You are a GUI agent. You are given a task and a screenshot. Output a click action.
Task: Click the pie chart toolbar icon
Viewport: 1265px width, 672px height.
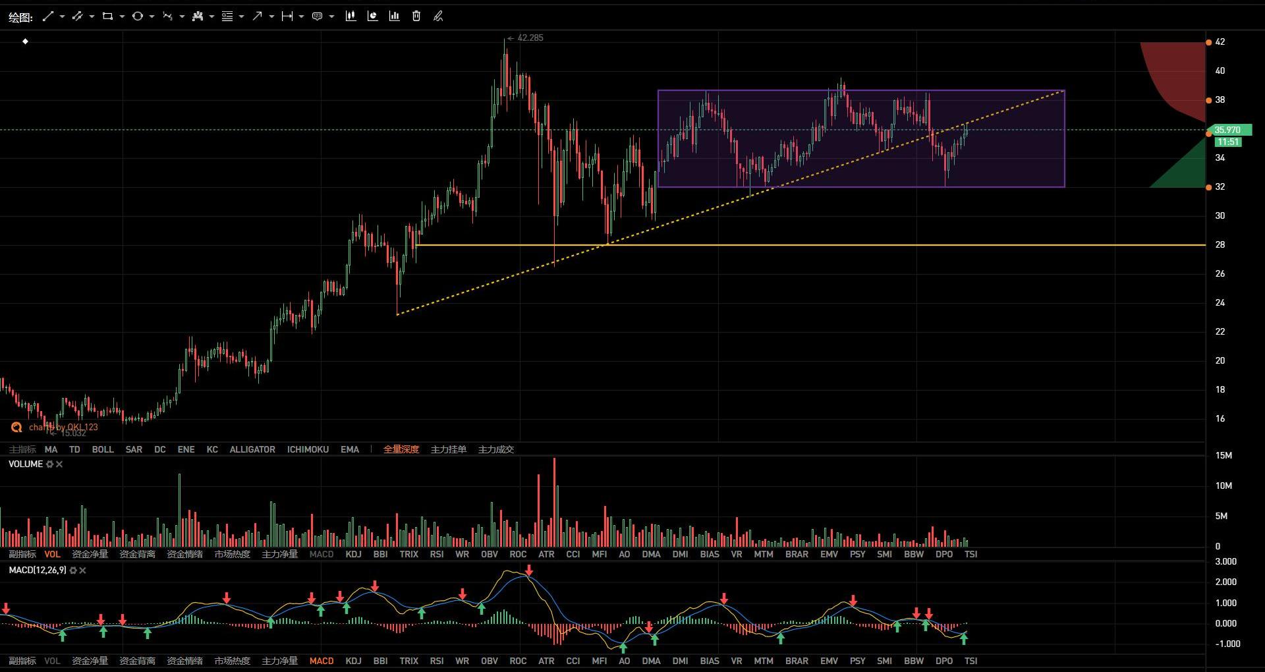pos(372,16)
